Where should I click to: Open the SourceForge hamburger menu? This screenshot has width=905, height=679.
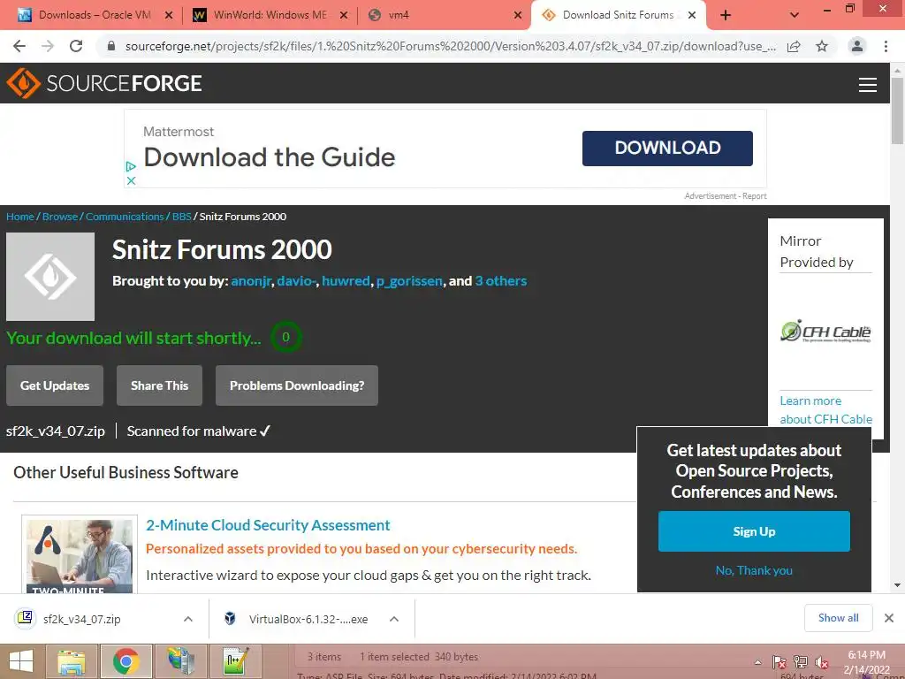[x=868, y=84]
